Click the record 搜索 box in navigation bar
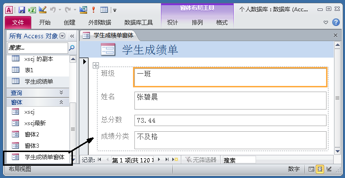Viewport: 345px width, 178px height. (239, 160)
